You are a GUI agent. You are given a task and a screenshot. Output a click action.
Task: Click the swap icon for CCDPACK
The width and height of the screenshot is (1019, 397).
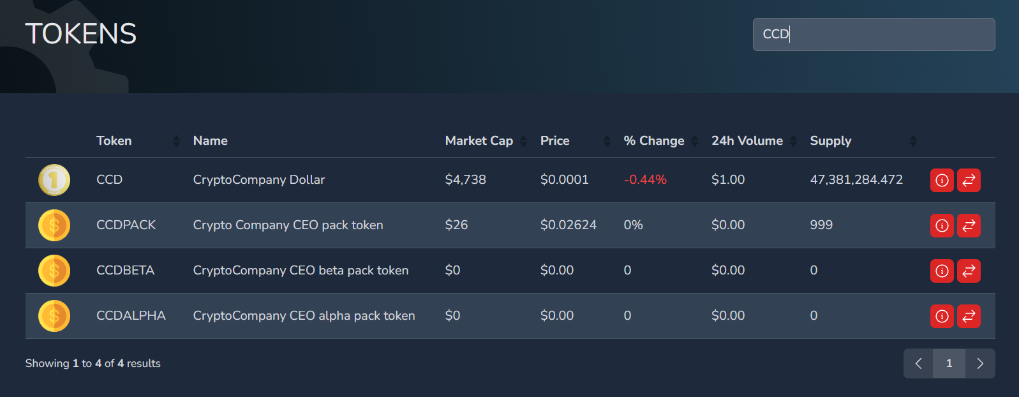(x=969, y=225)
